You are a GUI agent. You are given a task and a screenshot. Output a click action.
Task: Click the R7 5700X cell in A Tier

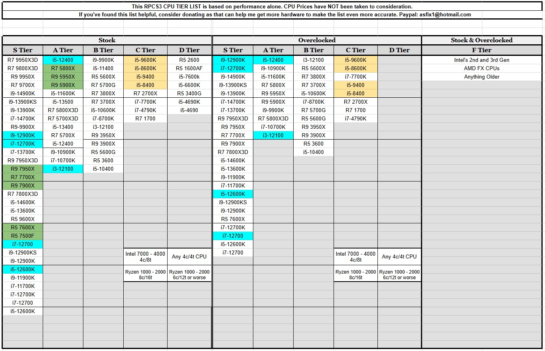tap(63, 135)
